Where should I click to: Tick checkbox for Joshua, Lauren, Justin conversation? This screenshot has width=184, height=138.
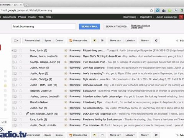click(x=15, y=97)
